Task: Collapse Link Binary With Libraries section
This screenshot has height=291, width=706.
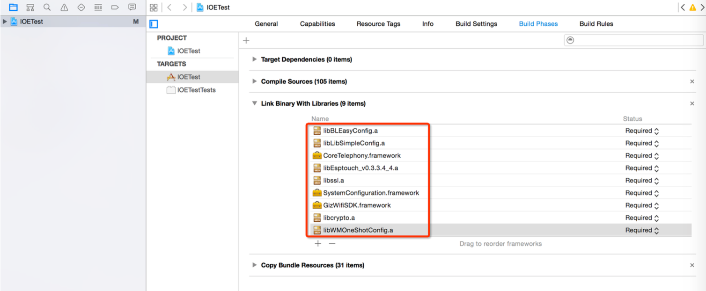Action: click(x=255, y=103)
